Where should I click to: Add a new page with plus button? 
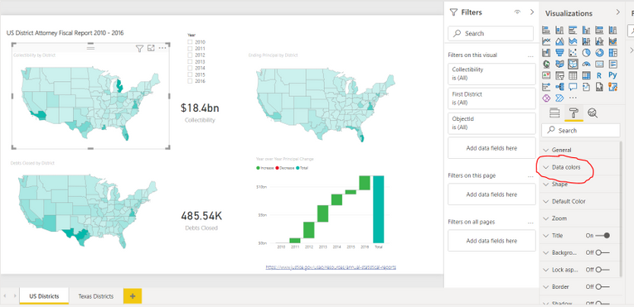click(133, 296)
